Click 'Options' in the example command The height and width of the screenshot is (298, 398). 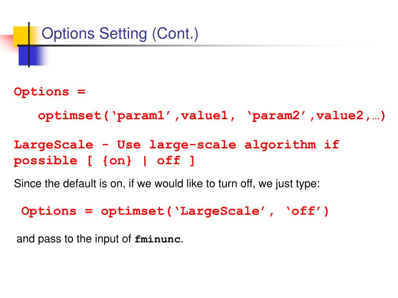click(49, 211)
